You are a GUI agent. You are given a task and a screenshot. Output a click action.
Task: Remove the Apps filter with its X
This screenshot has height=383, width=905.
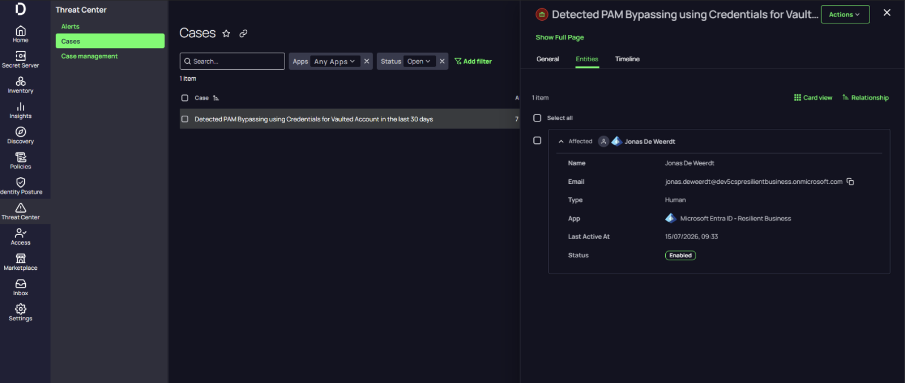point(367,61)
